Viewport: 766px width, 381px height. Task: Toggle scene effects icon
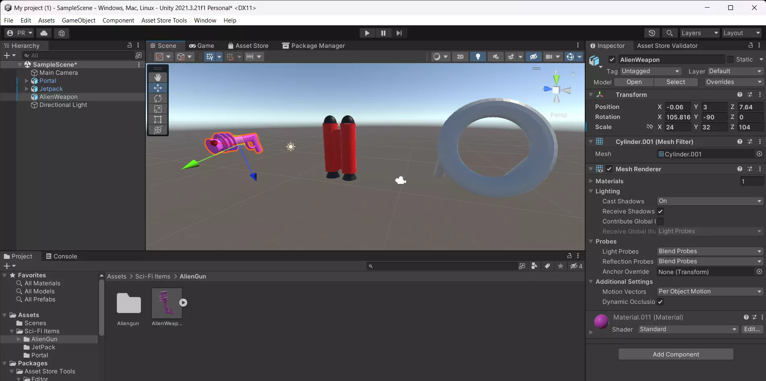tap(511, 57)
